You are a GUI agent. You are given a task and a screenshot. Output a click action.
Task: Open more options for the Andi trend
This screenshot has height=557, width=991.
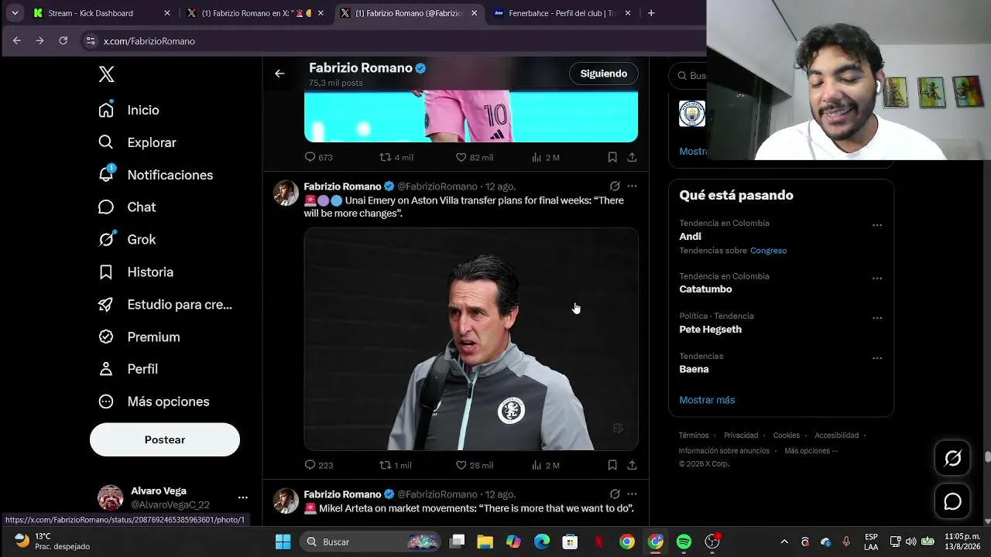point(877,225)
